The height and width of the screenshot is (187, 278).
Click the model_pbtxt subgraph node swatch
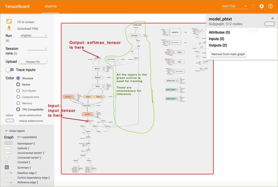[x=270, y=24]
